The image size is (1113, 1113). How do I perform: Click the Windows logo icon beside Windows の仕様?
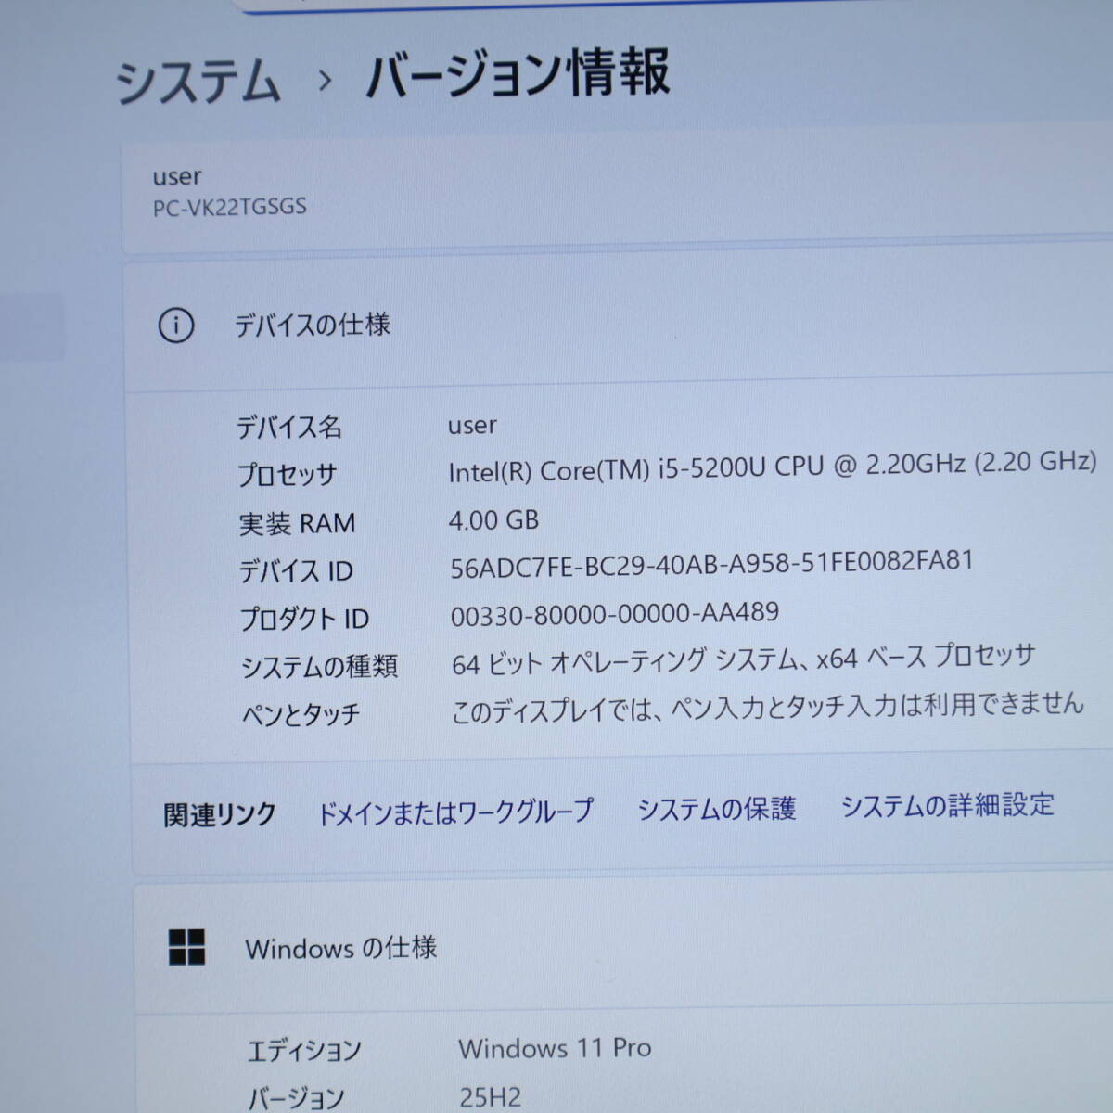186,947
